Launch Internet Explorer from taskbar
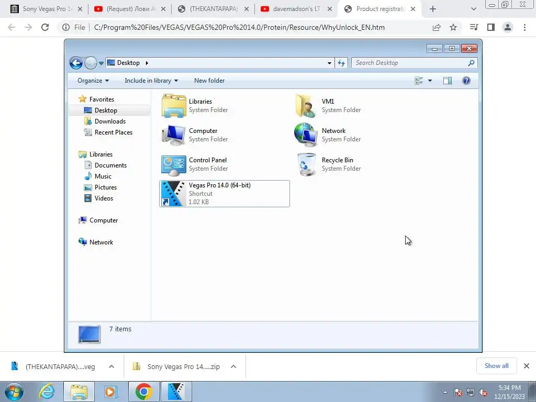536x402 pixels. pos(47,392)
